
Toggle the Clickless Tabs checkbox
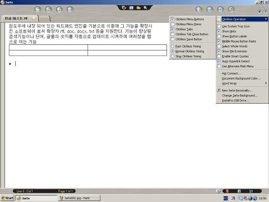[173, 29]
